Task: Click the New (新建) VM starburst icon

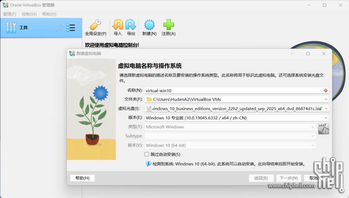Action: pyautogui.click(x=149, y=25)
